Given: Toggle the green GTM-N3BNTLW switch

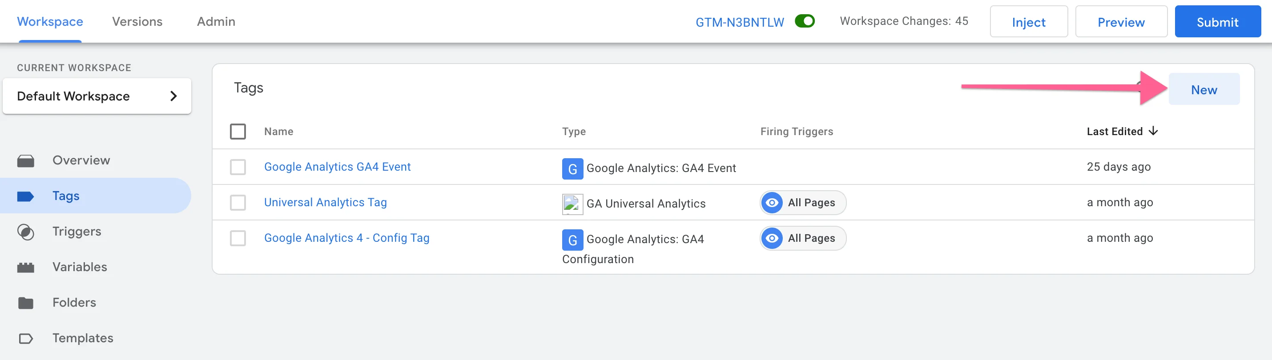Looking at the screenshot, I should pos(805,21).
